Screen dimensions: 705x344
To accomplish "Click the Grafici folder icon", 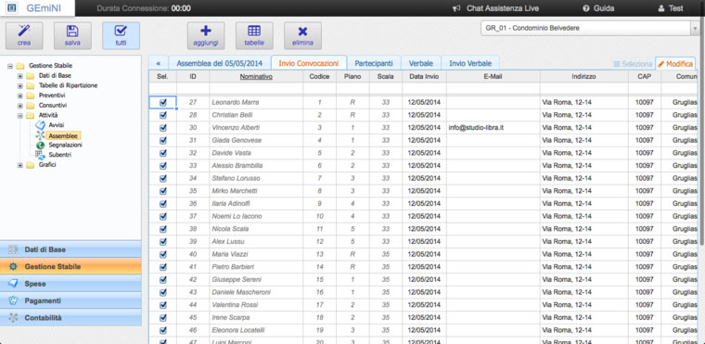I will click(x=30, y=165).
